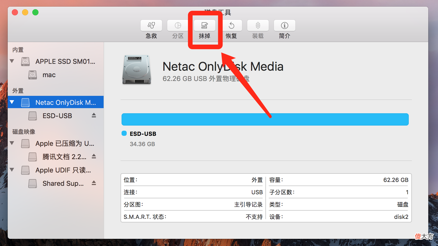This screenshot has height=246, width=438.
Task: Click the Shared Sup volume icon
Action: click(x=33, y=183)
